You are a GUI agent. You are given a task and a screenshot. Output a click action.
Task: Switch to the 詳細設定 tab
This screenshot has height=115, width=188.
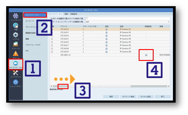pos(74,14)
